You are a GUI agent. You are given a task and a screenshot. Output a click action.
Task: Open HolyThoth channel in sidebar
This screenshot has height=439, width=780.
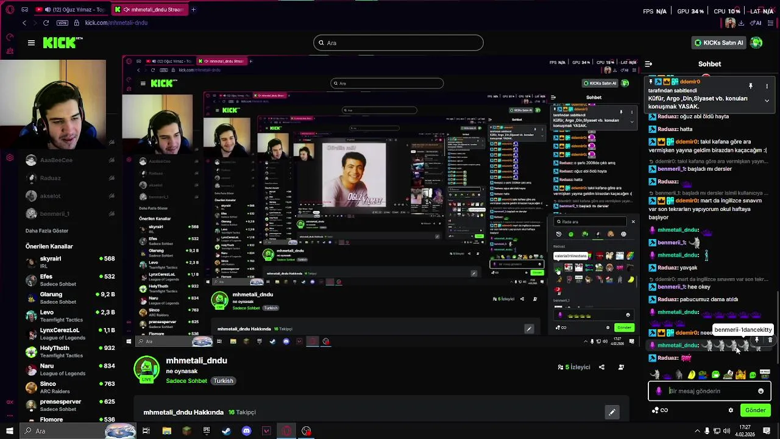pyautogui.click(x=70, y=351)
